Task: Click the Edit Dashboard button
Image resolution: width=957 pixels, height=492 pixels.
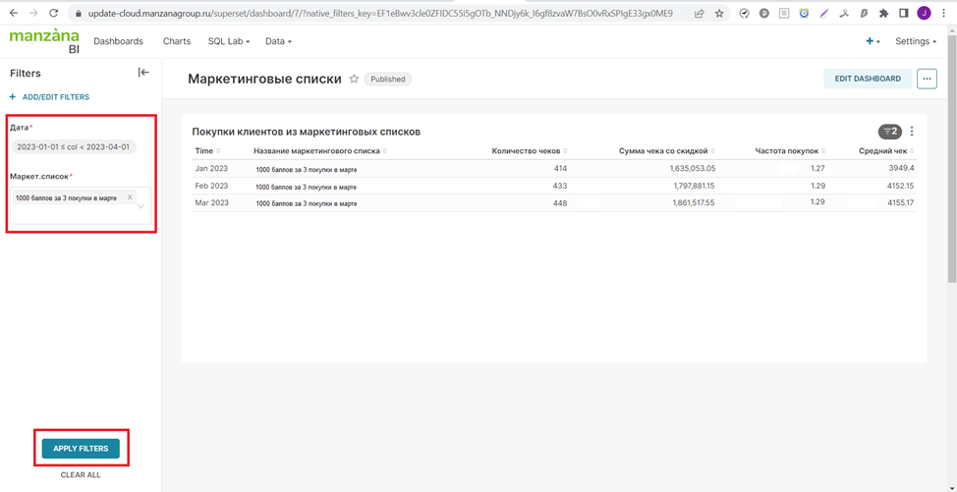Action: (867, 79)
